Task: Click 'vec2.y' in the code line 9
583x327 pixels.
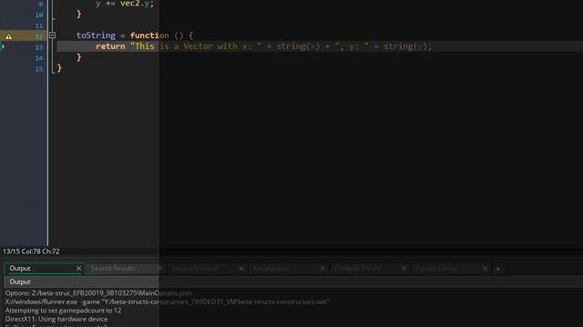Action: click(136, 4)
